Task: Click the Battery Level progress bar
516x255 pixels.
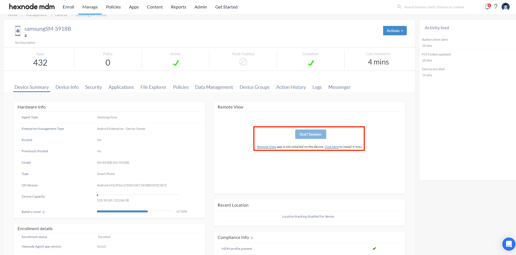Action: (x=134, y=211)
